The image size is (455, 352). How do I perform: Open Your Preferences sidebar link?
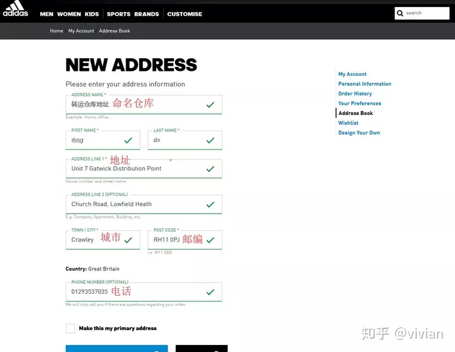click(x=360, y=103)
